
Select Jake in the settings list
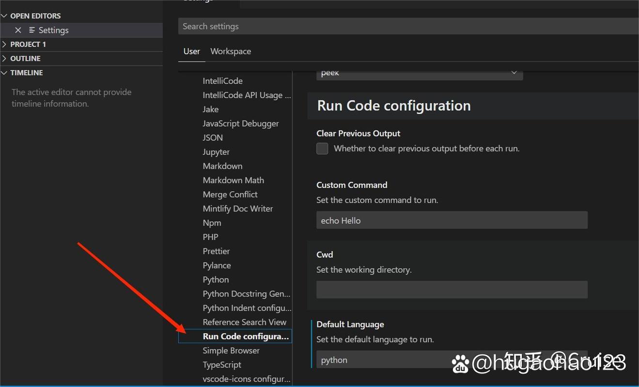tap(211, 109)
